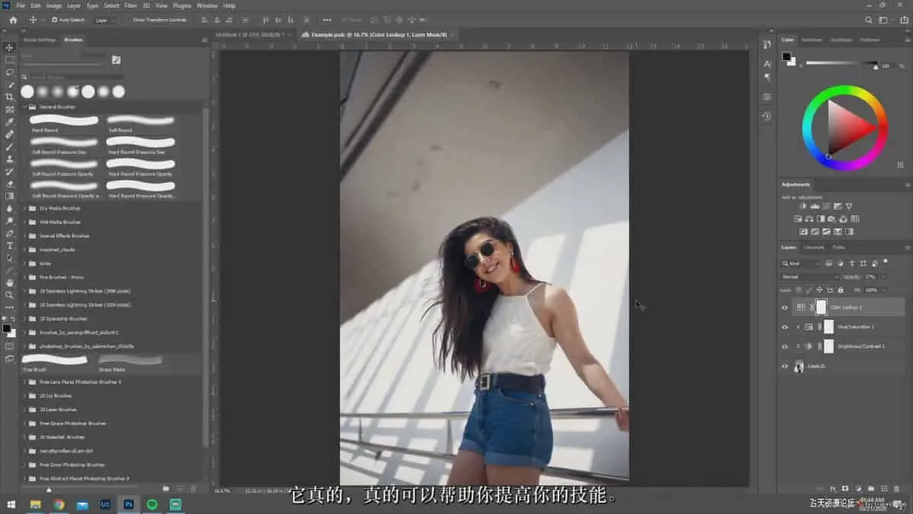Click the add layer style fx icon

[x=832, y=488]
